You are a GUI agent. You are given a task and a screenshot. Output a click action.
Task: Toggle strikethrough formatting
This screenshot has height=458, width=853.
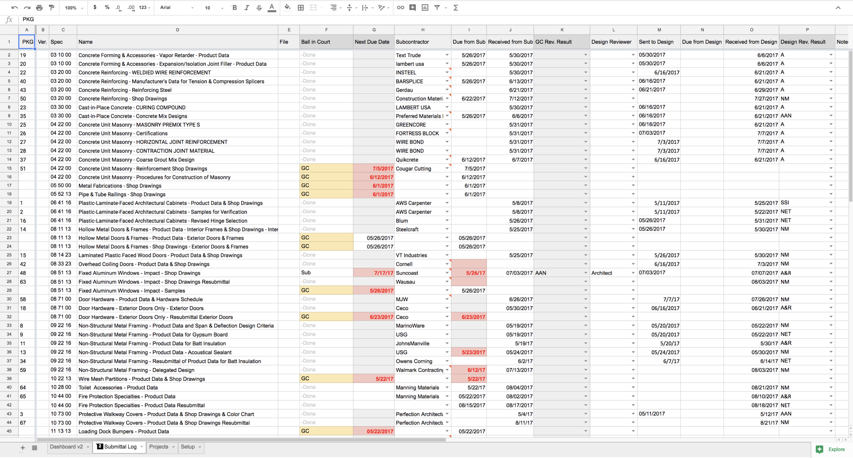pyautogui.click(x=259, y=7)
